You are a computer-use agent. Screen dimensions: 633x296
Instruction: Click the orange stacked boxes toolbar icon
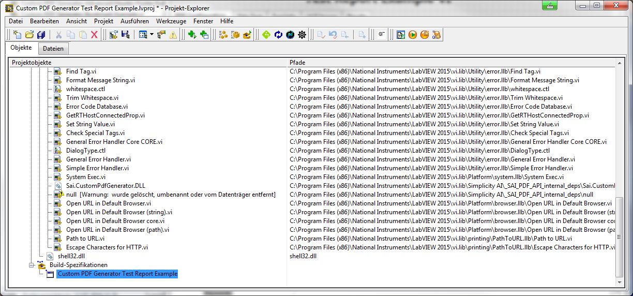tap(223, 35)
